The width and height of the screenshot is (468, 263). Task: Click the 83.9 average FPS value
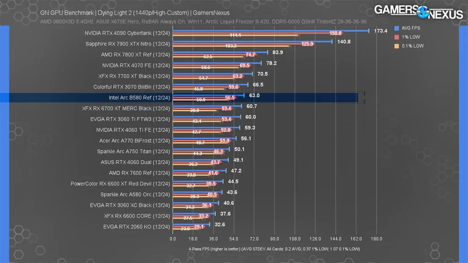pyautogui.click(x=277, y=52)
